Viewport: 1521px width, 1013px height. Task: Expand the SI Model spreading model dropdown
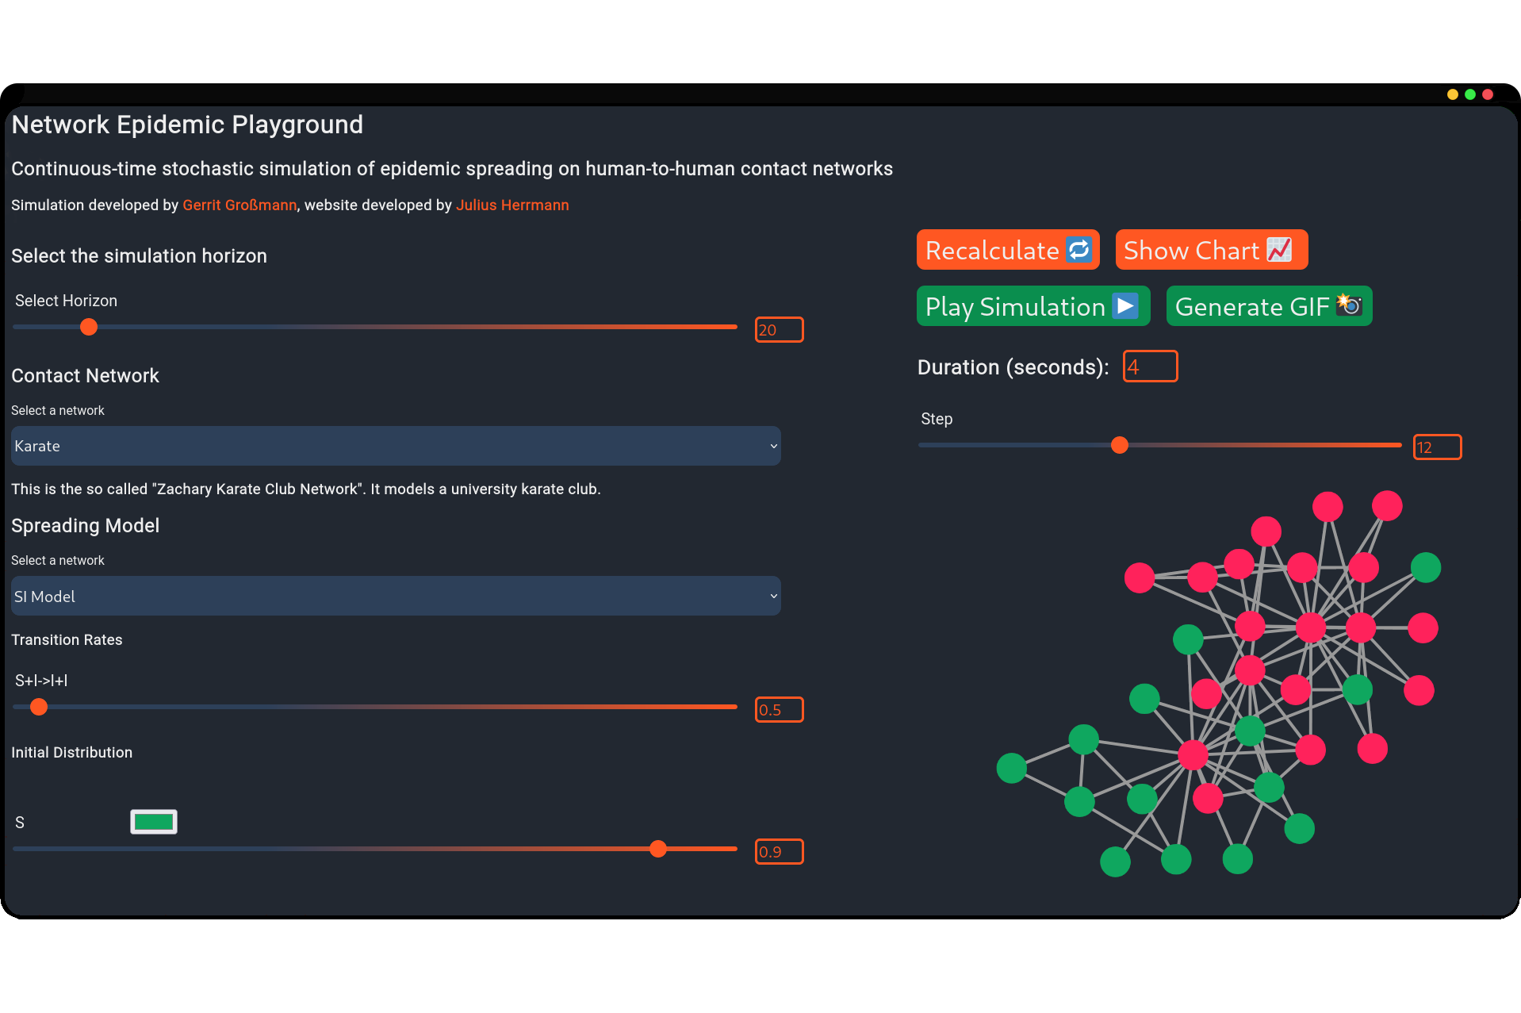pos(396,596)
